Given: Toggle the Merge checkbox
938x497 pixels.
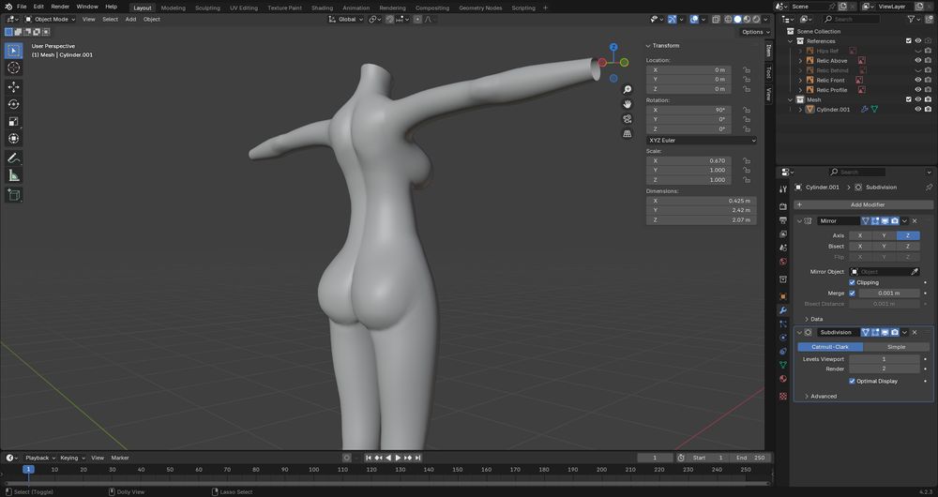Looking at the screenshot, I should pyautogui.click(x=852, y=294).
